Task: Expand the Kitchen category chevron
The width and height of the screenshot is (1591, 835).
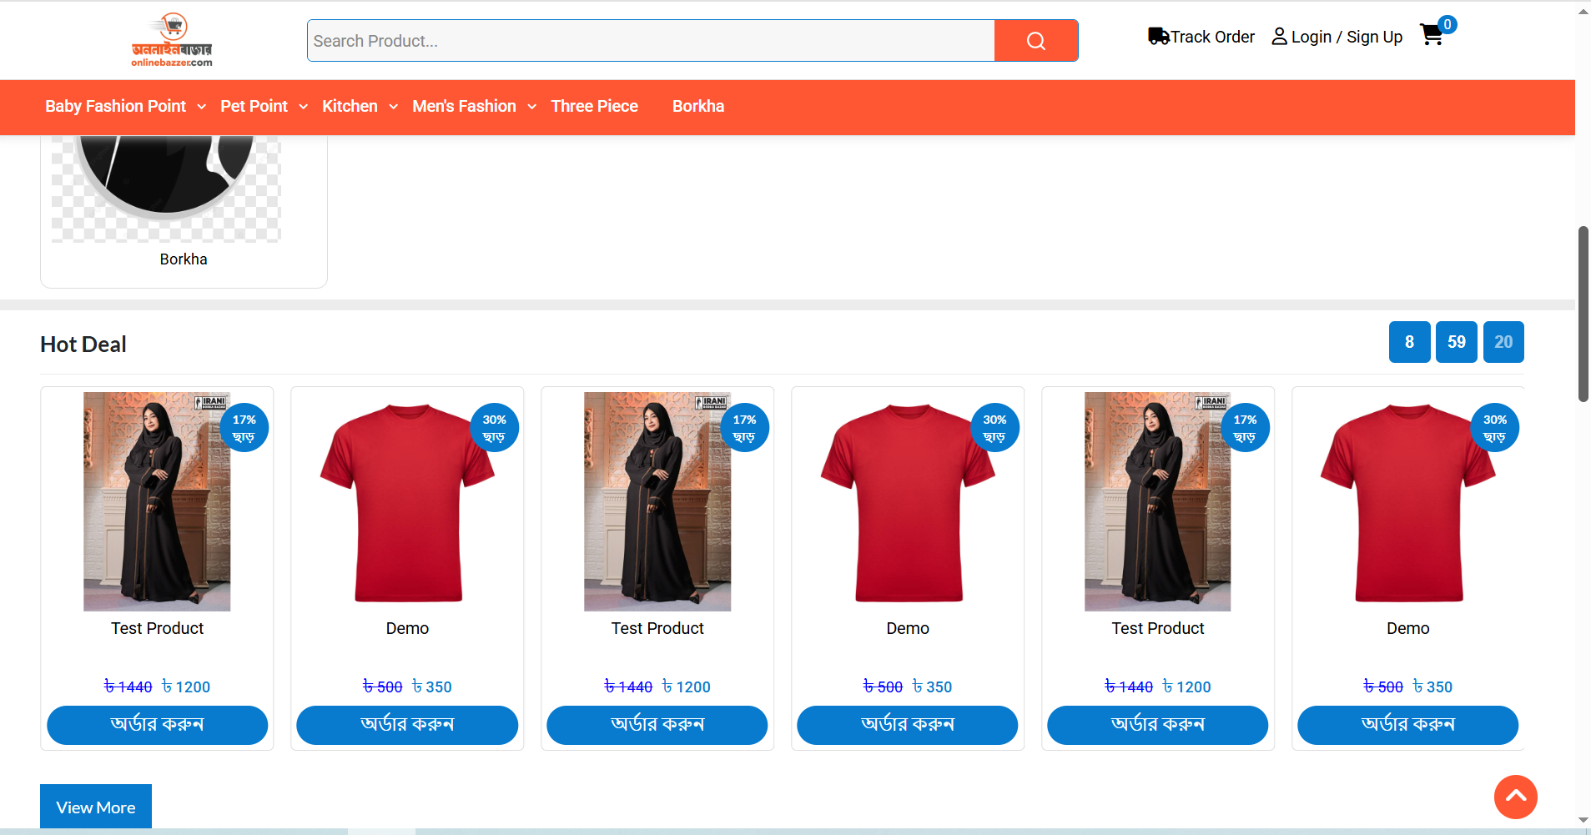Action: pyautogui.click(x=394, y=107)
